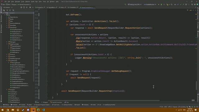Open the Problems tool window
The width and height of the screenshot is (199, 112).
click(x=85, y=105)
